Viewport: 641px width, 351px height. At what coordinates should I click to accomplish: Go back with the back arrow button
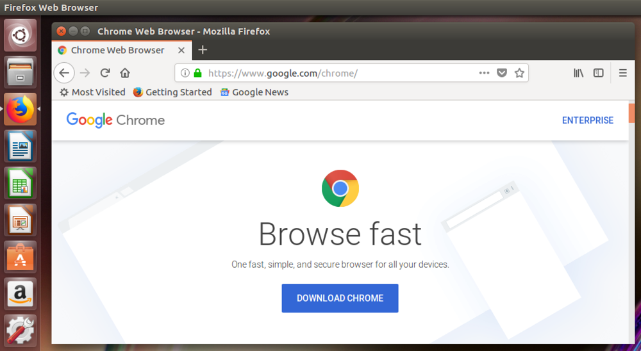pos(64,73)
